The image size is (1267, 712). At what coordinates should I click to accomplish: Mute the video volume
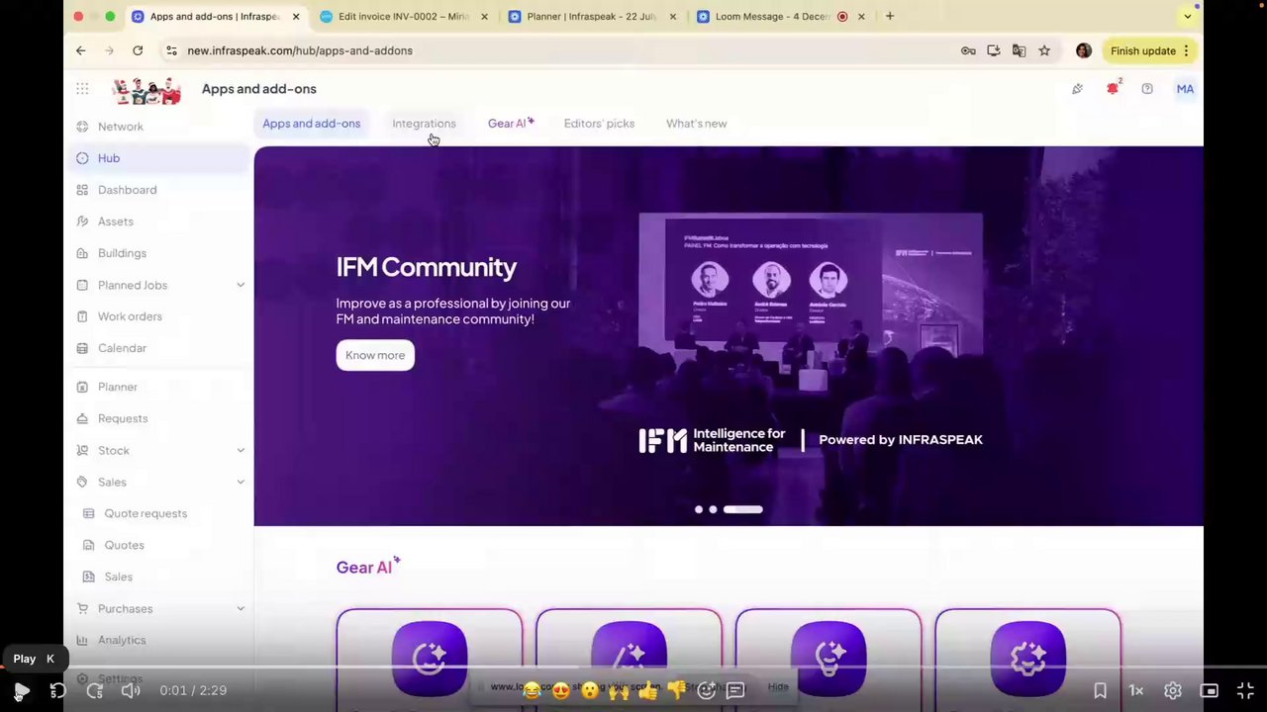coord(131,690)
